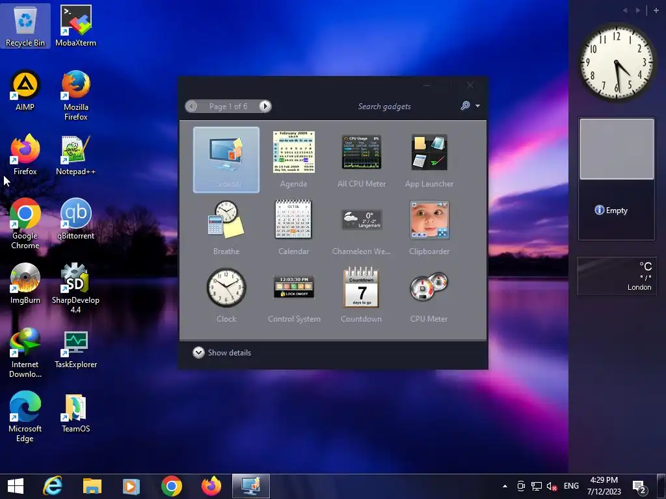Click the sidebar previous page arrow
Viewport: 666px width, 499px height.
[x=625, y=10]
